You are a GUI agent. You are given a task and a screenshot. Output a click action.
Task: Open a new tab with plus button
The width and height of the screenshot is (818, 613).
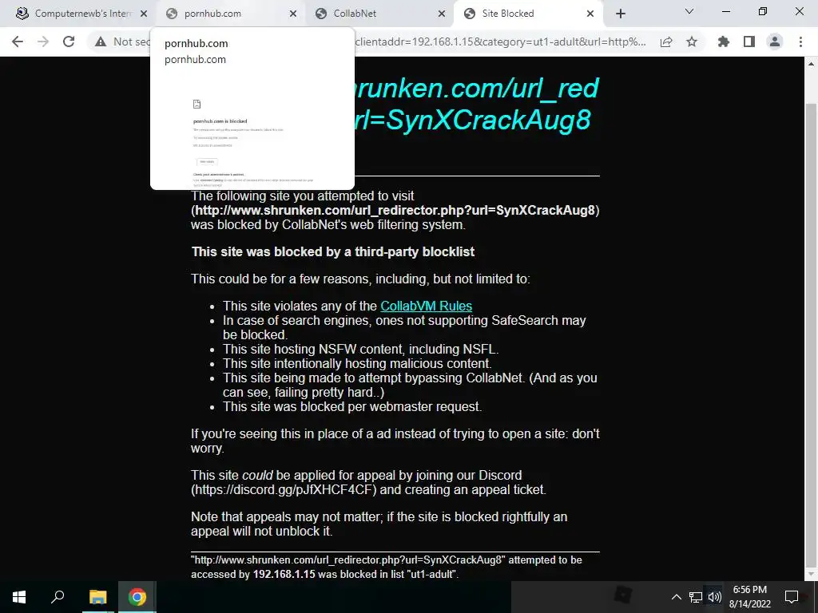point(620,14)
